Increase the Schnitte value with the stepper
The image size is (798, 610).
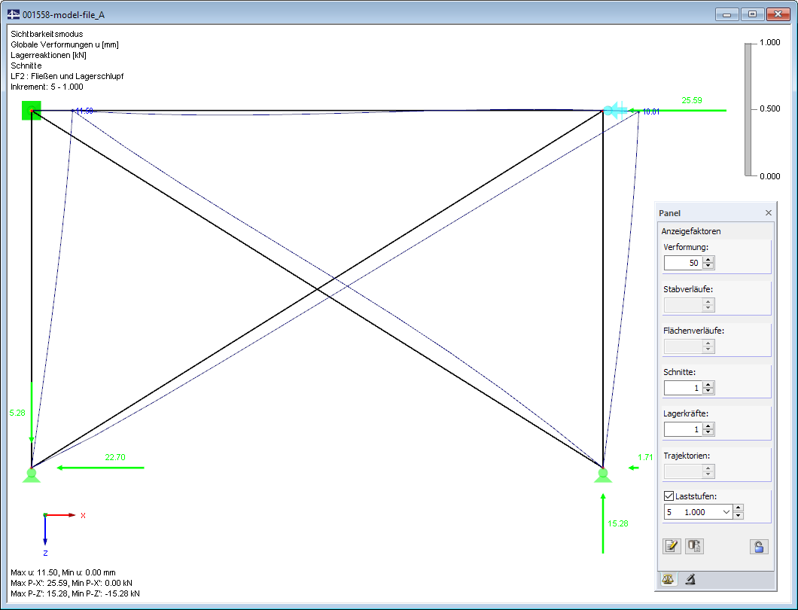click(x=708, y=384)
